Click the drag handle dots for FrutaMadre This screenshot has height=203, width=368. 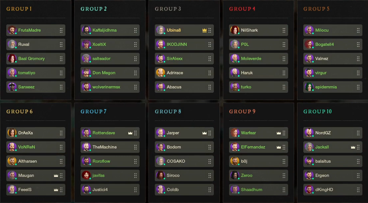61,30
